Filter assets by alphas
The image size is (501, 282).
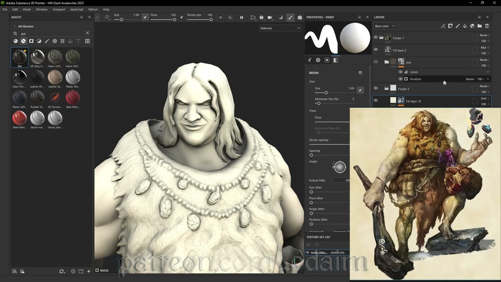(x=55, y=41)
